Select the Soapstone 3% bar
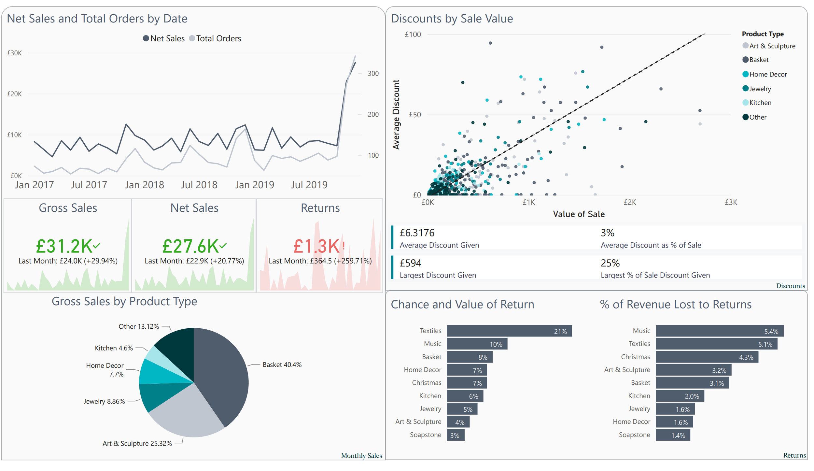 point(455,435)
